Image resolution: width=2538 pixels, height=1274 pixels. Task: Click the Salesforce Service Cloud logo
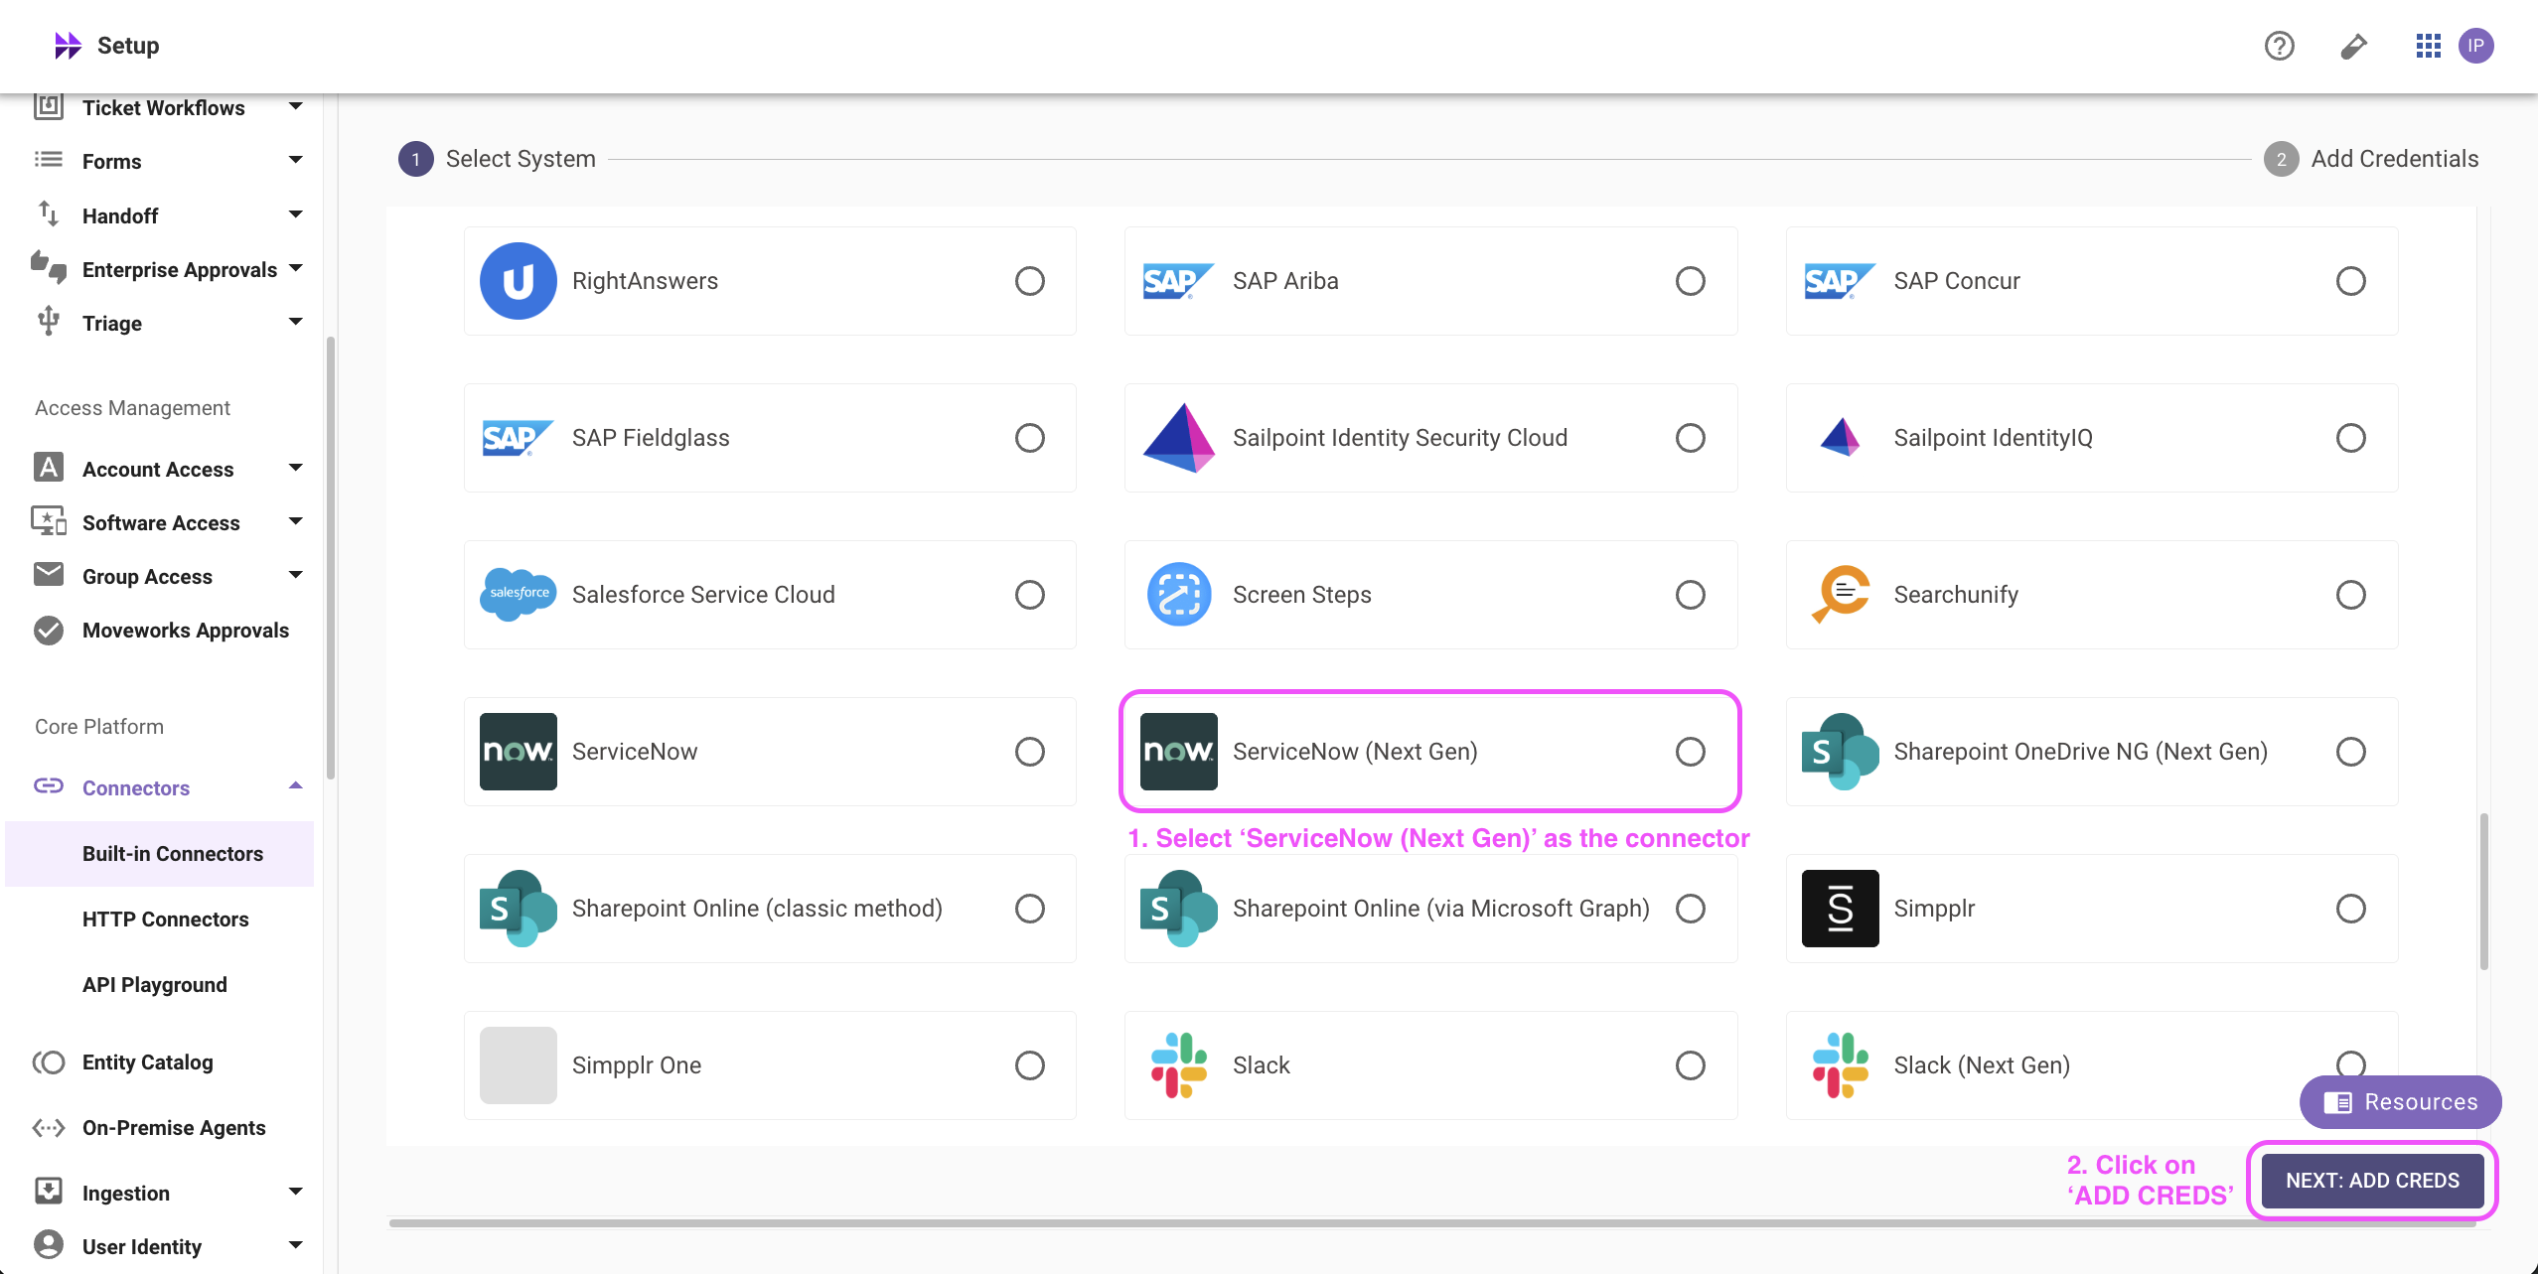pos(518,595)
